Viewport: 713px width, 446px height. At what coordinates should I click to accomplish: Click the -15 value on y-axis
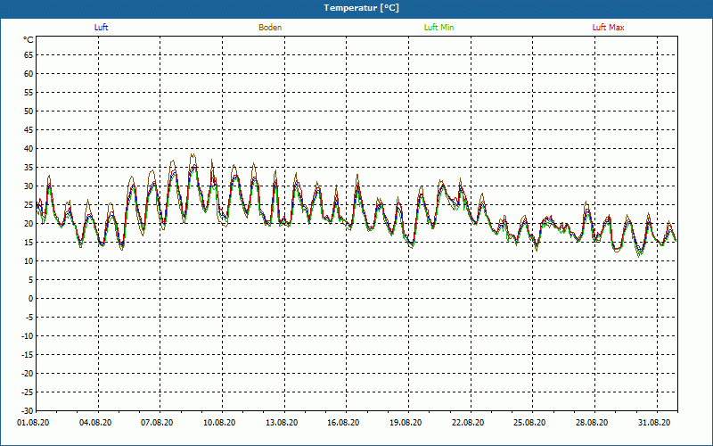[28, 354]
